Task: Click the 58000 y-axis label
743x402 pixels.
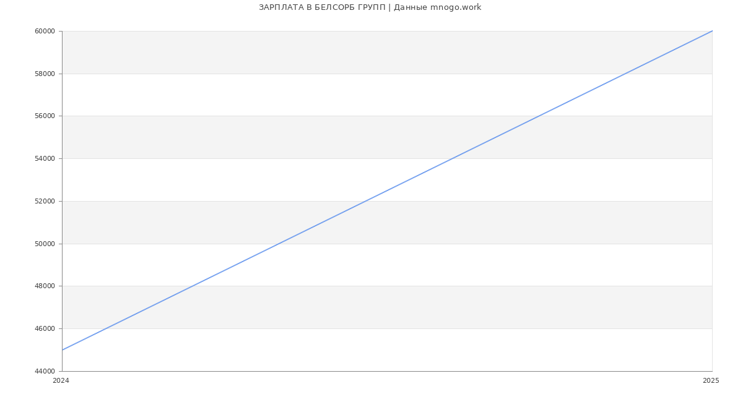Action: point(45,74)
